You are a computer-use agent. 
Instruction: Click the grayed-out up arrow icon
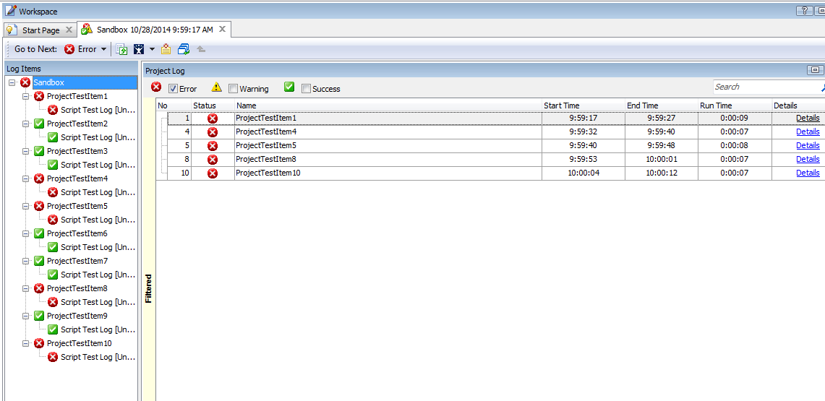click(200, 49)
